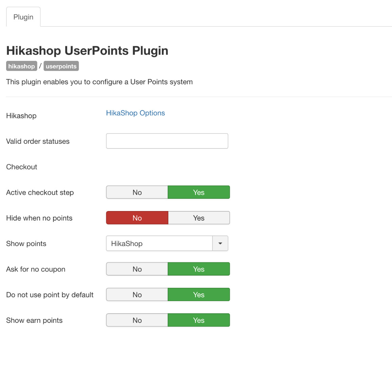Screen dimensions: 392x367
Task: Set Active checkout step to No
Action: 137,192
